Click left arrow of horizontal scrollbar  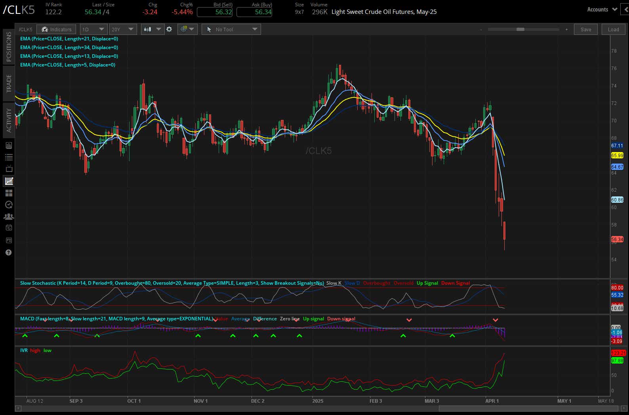click(x=18, y=408)
